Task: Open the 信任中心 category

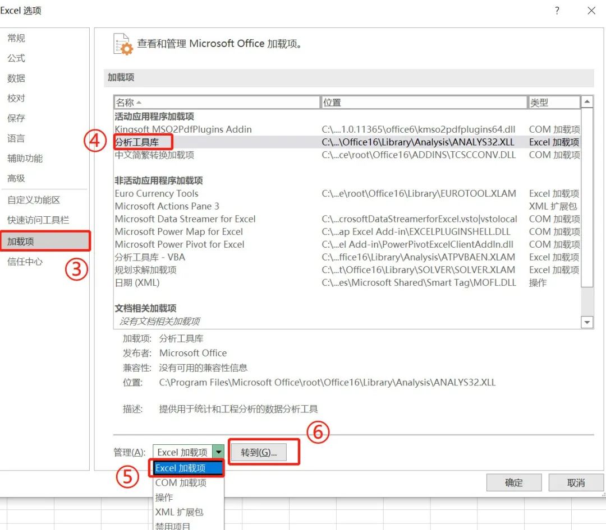Action: coord(25,262)
